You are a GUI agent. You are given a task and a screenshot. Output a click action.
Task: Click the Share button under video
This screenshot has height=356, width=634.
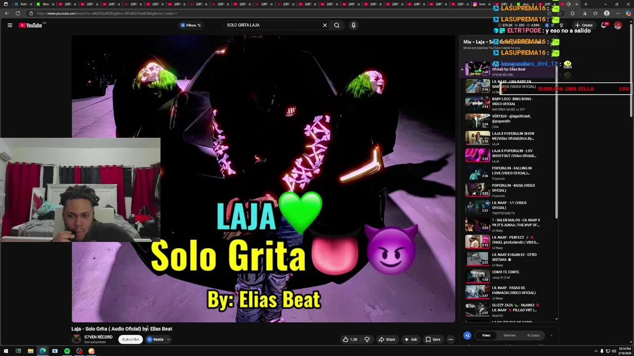[x=387, y=340]
